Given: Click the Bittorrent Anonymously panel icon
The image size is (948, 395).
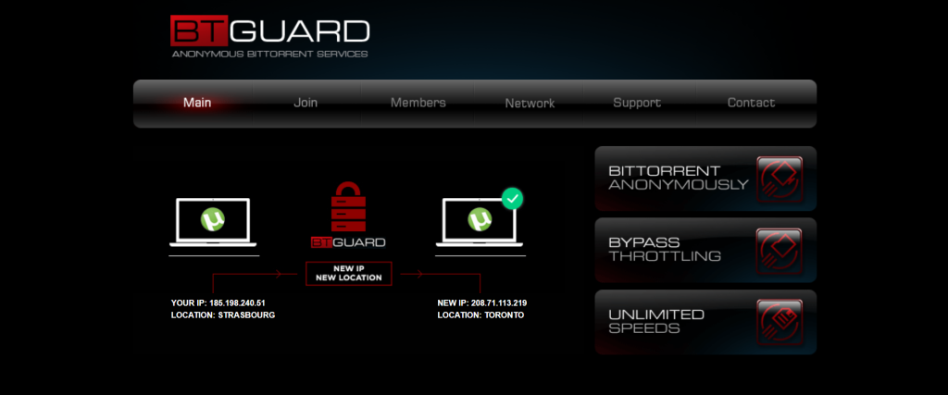Looking at the screenshot, I should click(x=780, y=179).
